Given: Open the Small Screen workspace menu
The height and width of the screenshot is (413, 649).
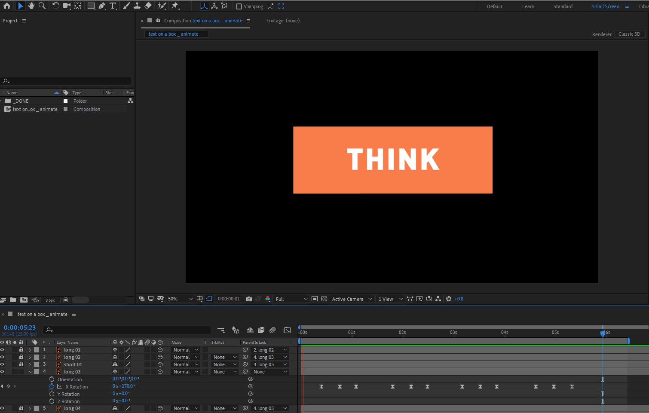Looking at the screenshot, I should point(627,6).
